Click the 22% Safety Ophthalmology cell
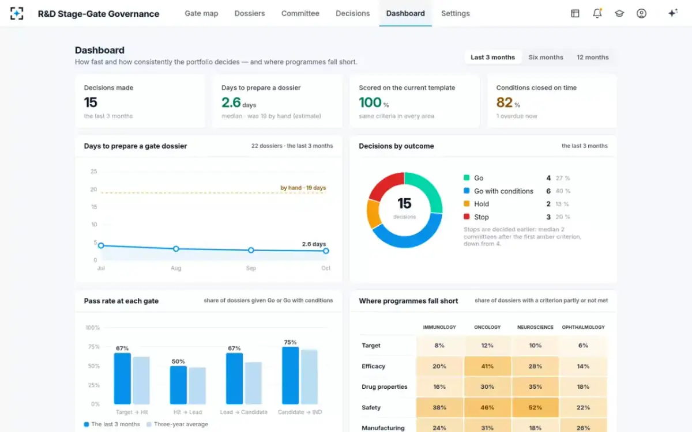 click(583, 408)
